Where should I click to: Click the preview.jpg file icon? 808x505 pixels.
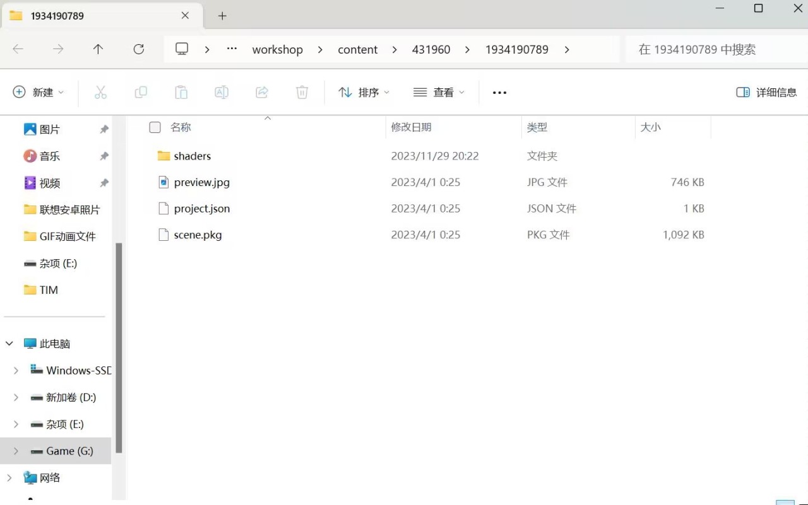pos(164,182)
